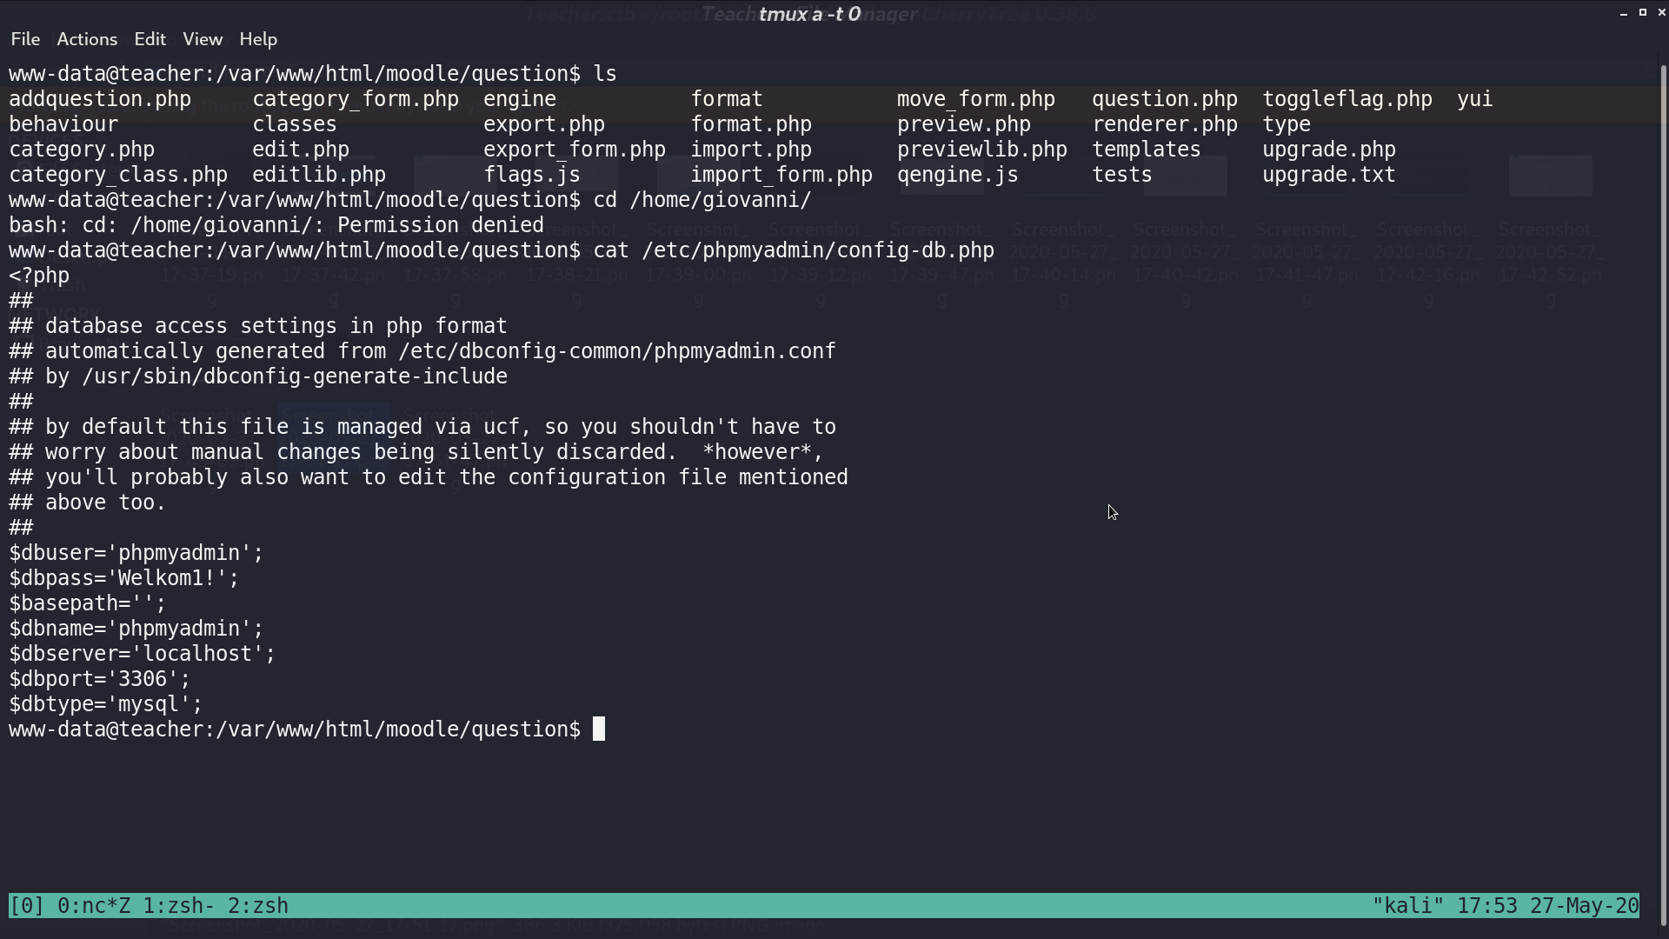Click toggleflag.php in the listing

pos(1347,99)
